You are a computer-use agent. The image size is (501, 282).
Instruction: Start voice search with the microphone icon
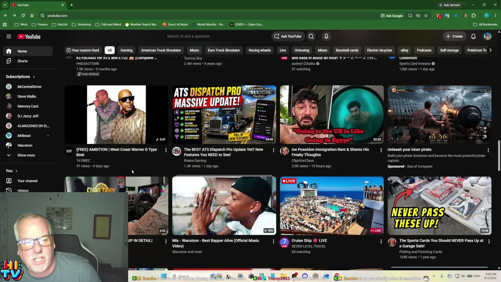[326, 36]
